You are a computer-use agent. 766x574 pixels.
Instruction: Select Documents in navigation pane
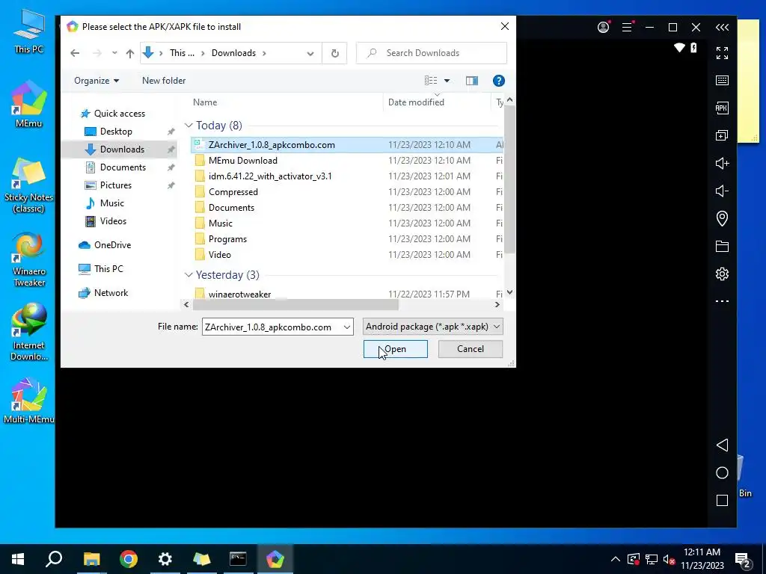tap(123, 167)
